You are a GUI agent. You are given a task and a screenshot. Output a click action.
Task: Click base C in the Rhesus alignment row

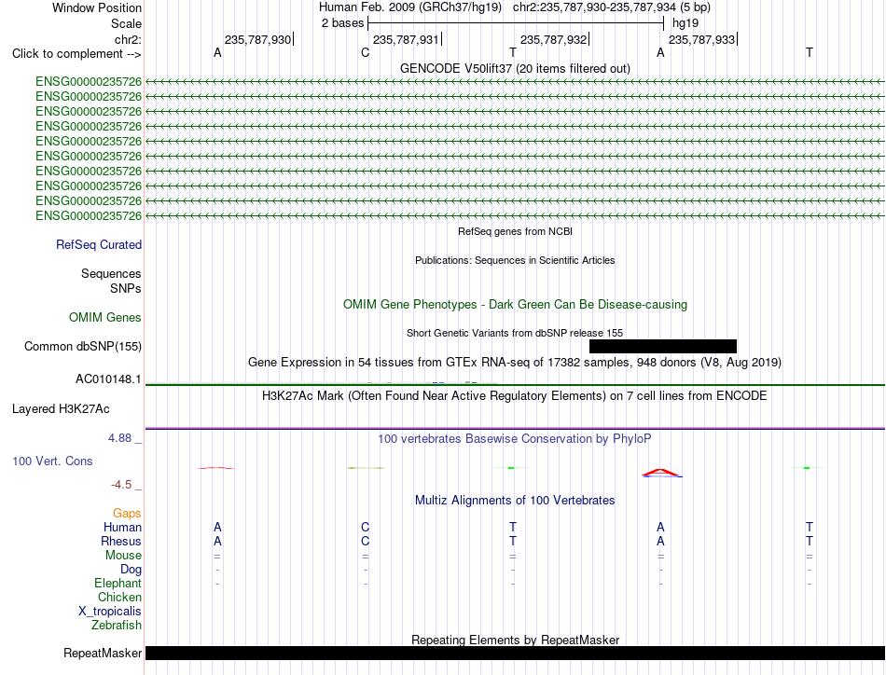tap(365, 541)
